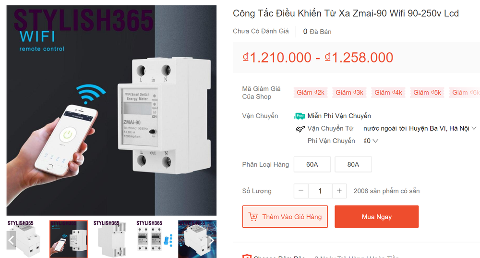Open the back-view device thumbnail
Screen dimensions: 480x258
point(111,239)
